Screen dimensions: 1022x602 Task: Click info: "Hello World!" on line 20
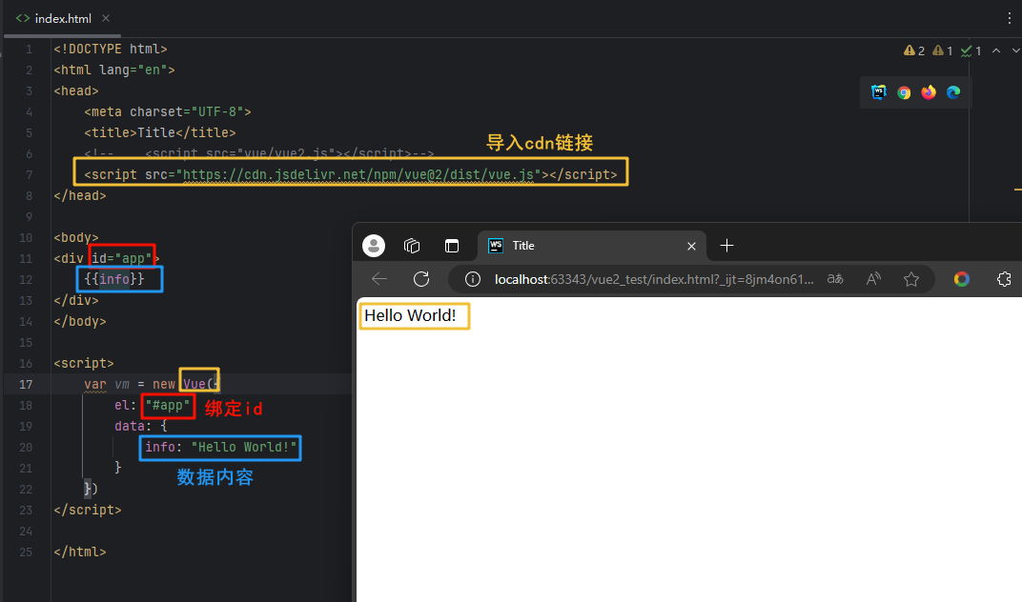(221, 447)
